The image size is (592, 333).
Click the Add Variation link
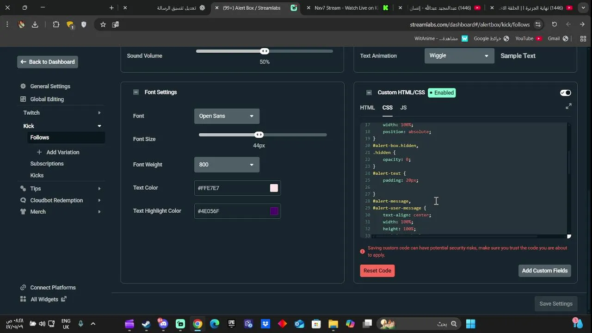click(x=63, y=152)
